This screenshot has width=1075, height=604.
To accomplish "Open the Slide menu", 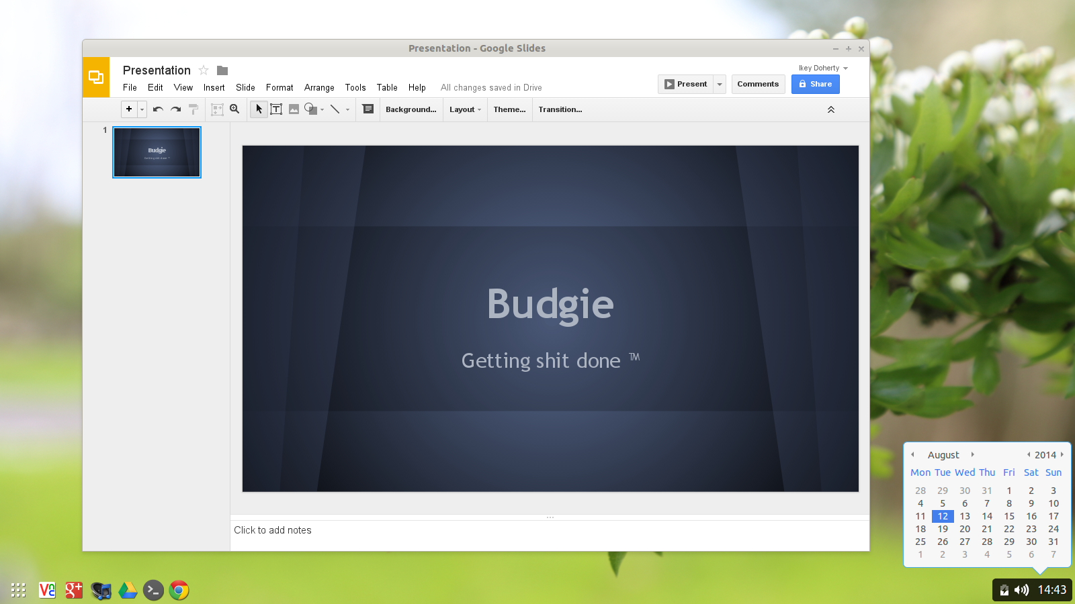I will (245, 87).
